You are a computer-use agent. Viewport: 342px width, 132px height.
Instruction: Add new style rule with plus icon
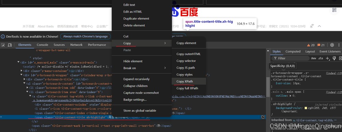(x=327, y=58)
